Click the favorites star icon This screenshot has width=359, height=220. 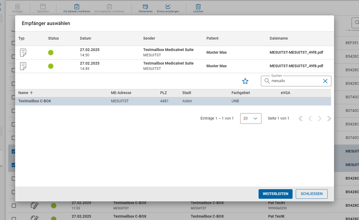click(245, 81)
